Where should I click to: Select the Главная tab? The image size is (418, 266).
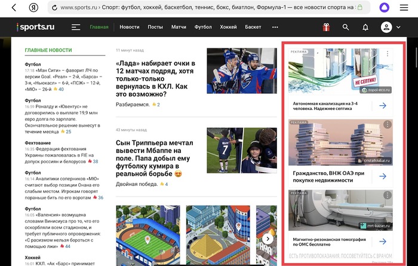point(99,27)
